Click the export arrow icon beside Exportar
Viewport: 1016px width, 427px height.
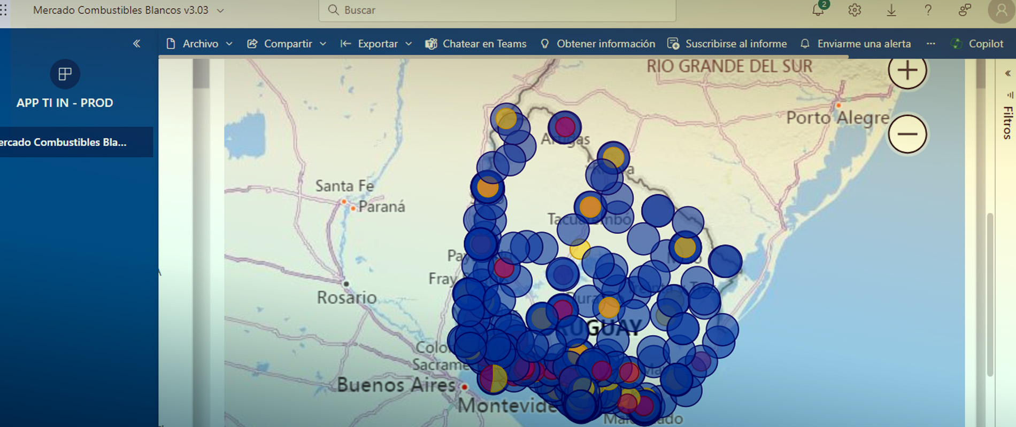pyautogui.click(x=345, y=44)
